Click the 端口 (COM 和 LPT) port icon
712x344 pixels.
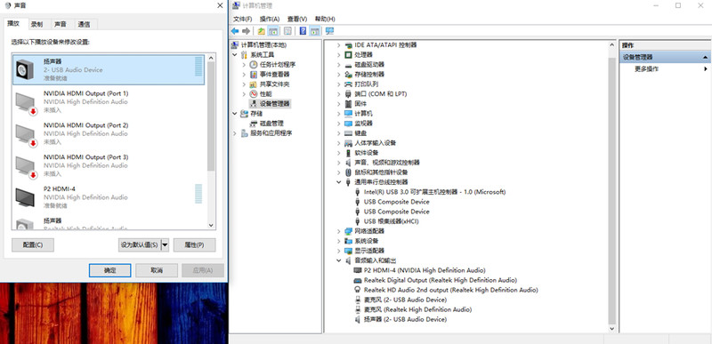pos(348,94)
